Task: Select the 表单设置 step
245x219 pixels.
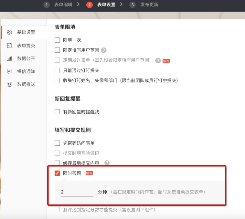Action: point(106,5)
